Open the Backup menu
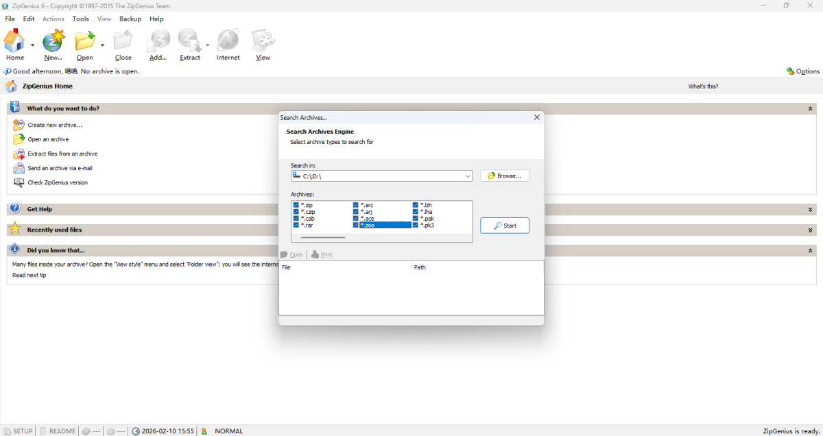This screenshot has width=823, height=436. [x=130, y=19]
